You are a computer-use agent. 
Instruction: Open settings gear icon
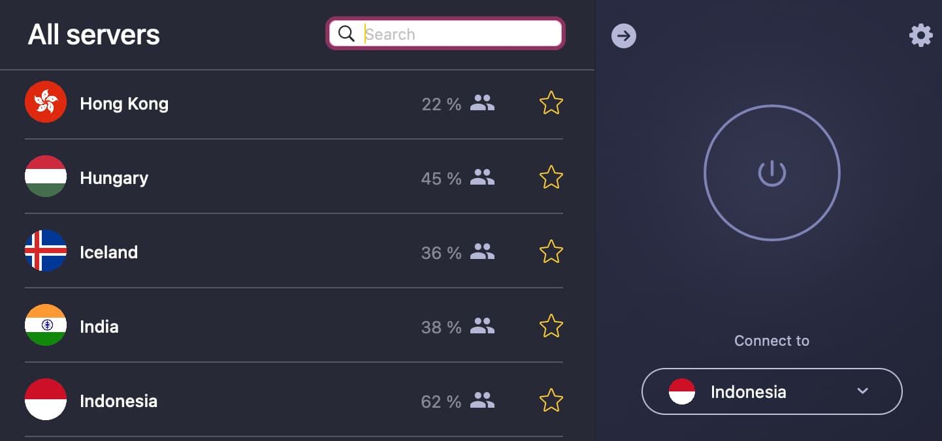click(x=921, y=35)
